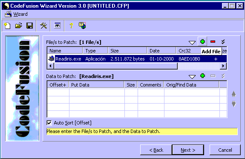Open Files to Patch dropdown triangle

pos(192,43)
